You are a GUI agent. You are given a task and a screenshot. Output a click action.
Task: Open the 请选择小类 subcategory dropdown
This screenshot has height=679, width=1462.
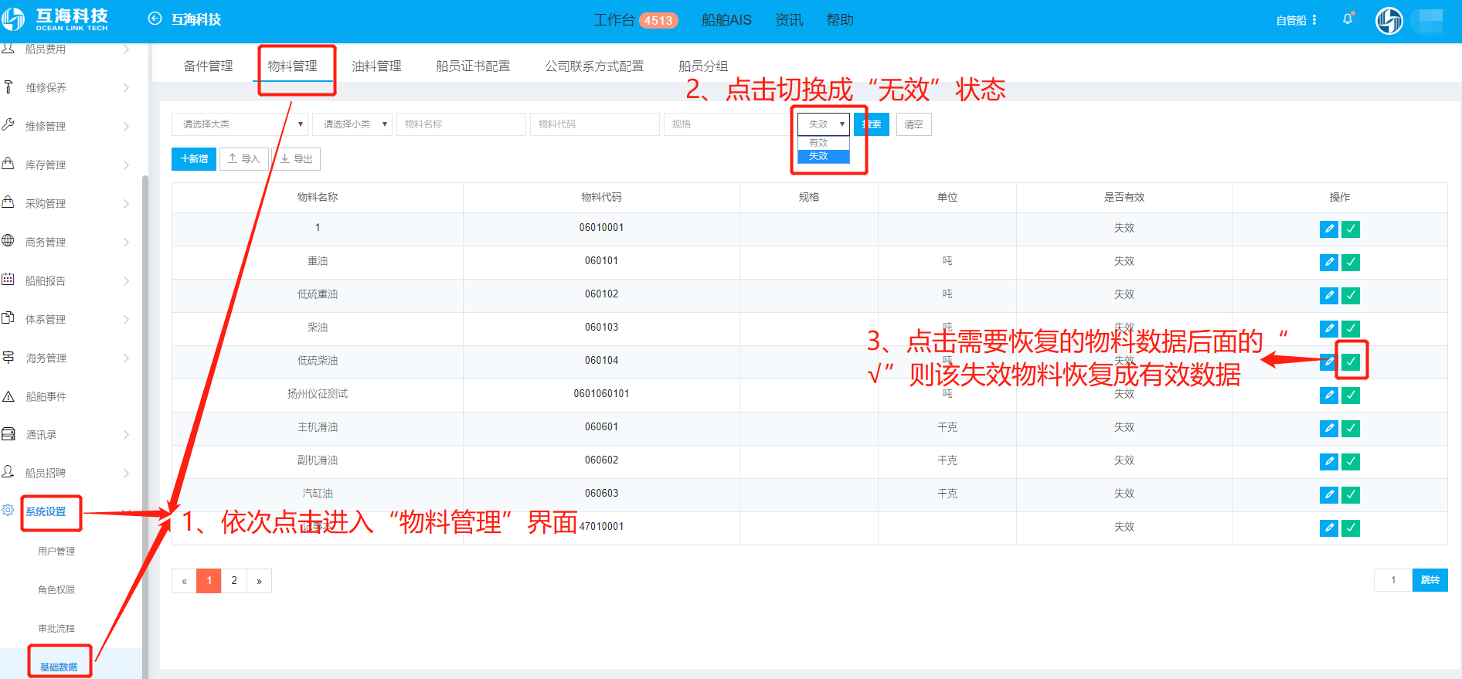point(352,124)
